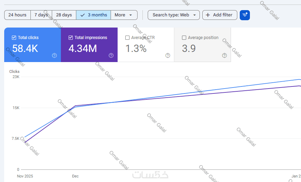Select the 24 hours date range
The height and width of the screenshot is (182, 301).
click(17, 15)
